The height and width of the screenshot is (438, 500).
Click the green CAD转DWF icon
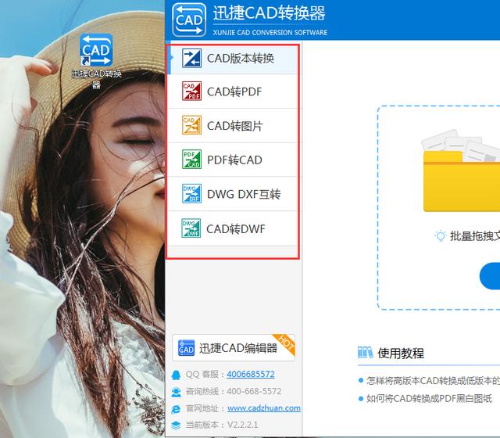[x=191, y=228]
